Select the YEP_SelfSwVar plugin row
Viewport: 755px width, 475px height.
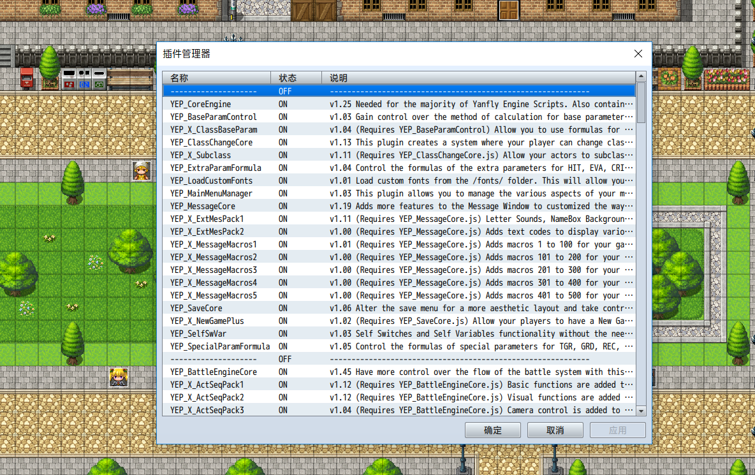coord(399,333)
